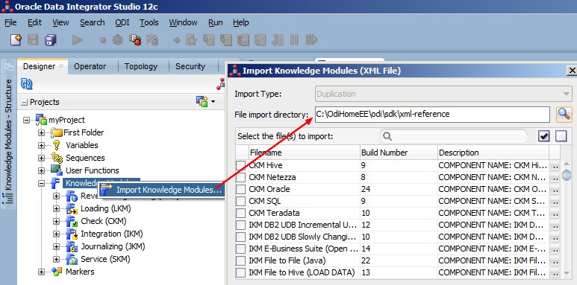Check the CKM Hive file checkbox
Viewport: 577px width, 285px height.
coord(240,165)
